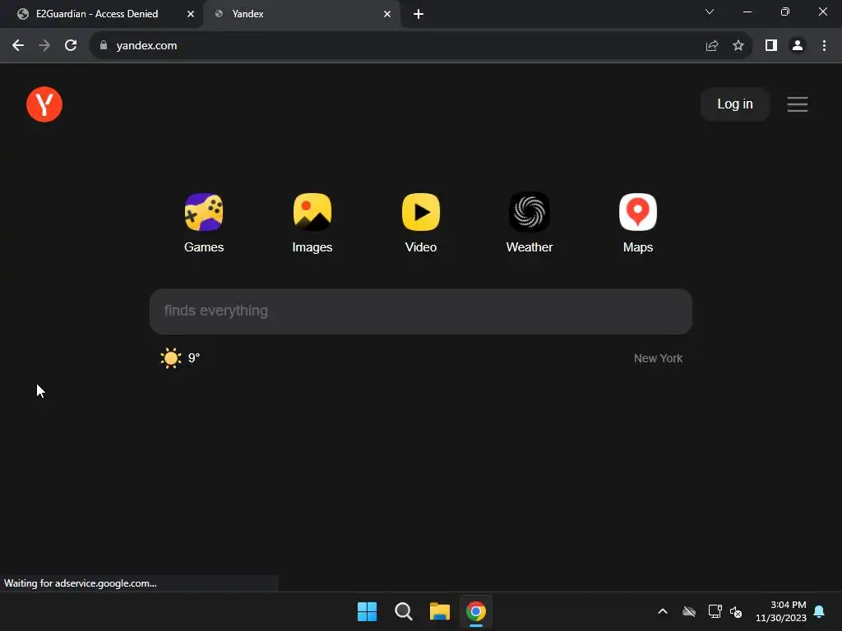
Task: Close the Yandex tab
Action: pyautogui.click(x=387, y=14)
